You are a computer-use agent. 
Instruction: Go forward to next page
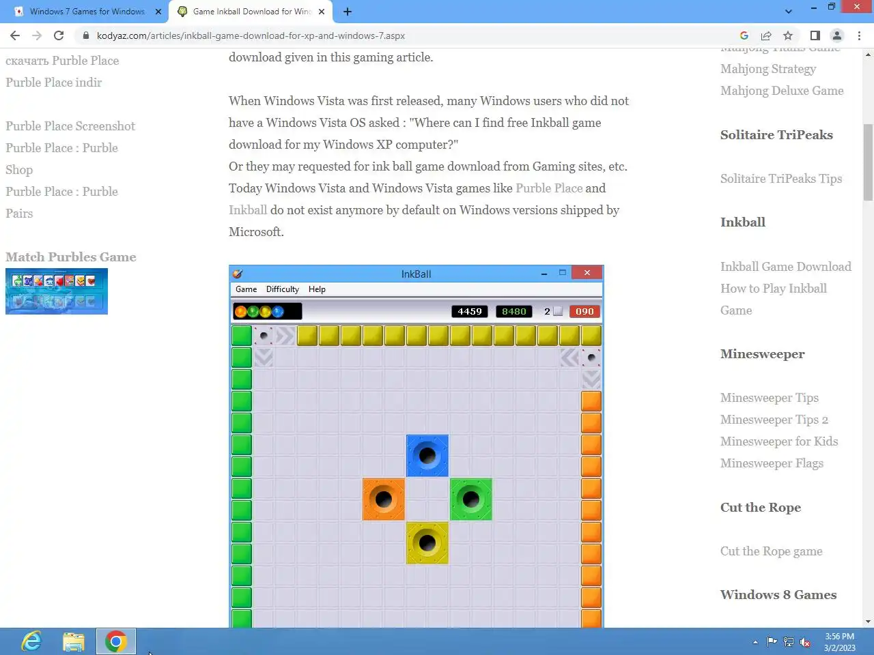(37, 35)
